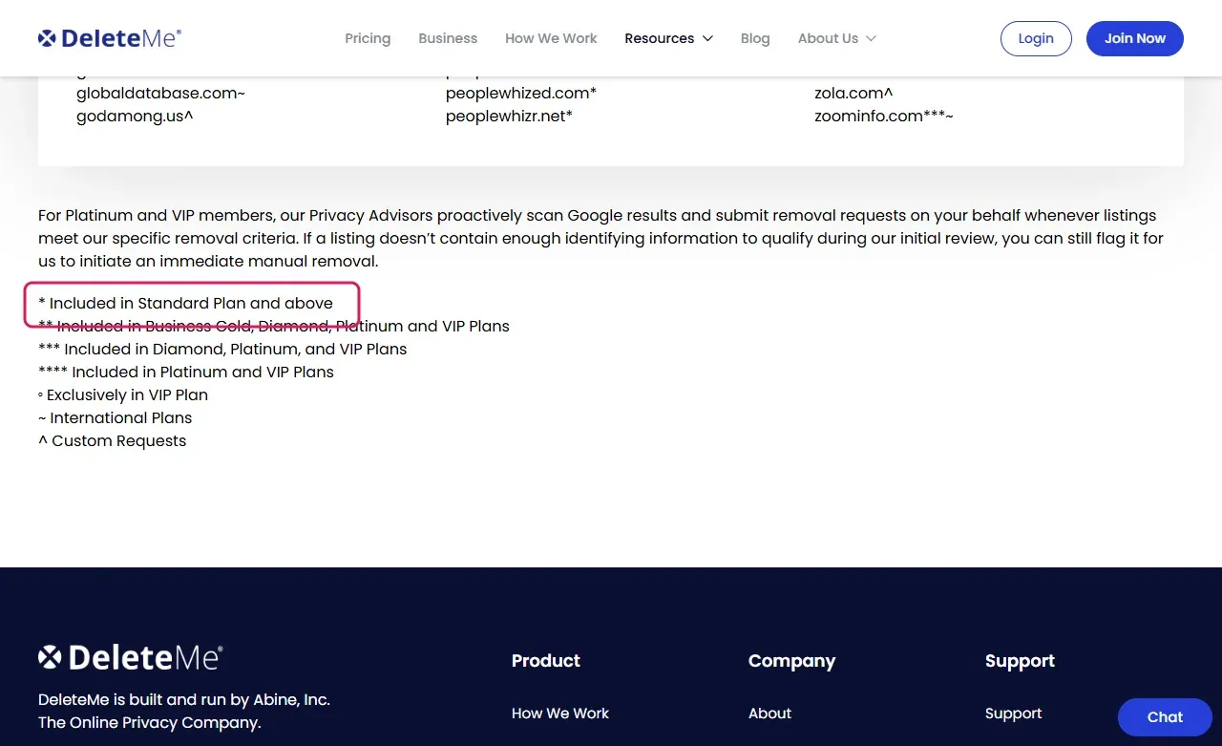Open the Pricing page
1222x746 pixels.
coord(368,38)
